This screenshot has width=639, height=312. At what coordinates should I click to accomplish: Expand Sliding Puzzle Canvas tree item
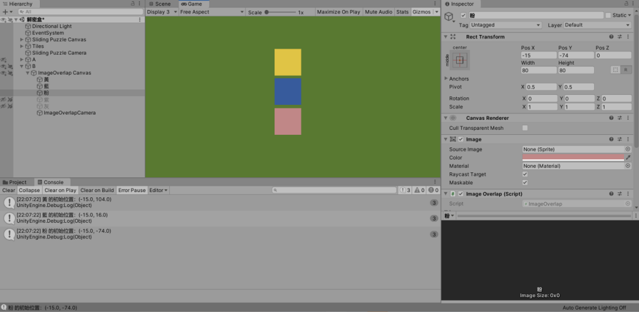coord(22,39)
